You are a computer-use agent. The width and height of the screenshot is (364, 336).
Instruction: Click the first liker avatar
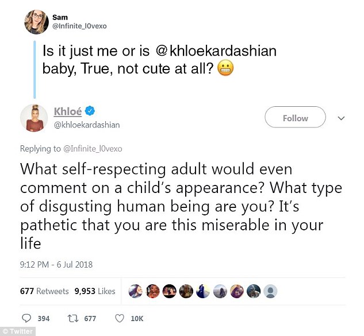click(136, 291)
